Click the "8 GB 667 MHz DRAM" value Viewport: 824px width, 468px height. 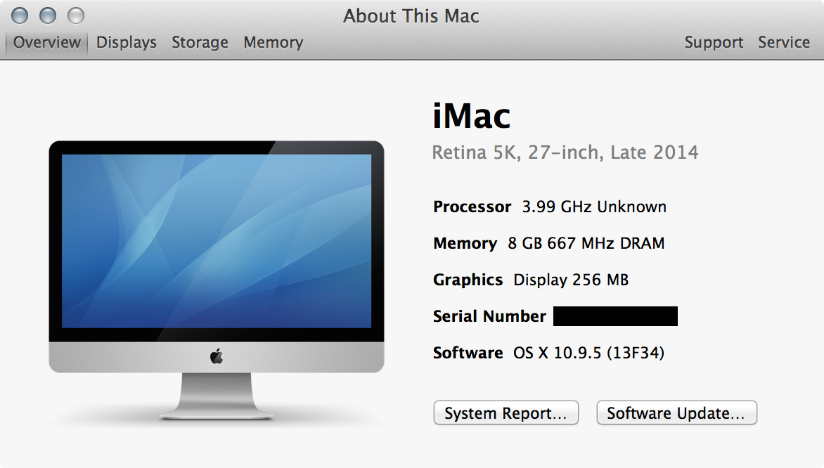coord(586,243)
